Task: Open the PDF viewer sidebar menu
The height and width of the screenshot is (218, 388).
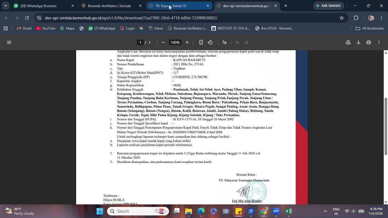Action: click(9, 42)
